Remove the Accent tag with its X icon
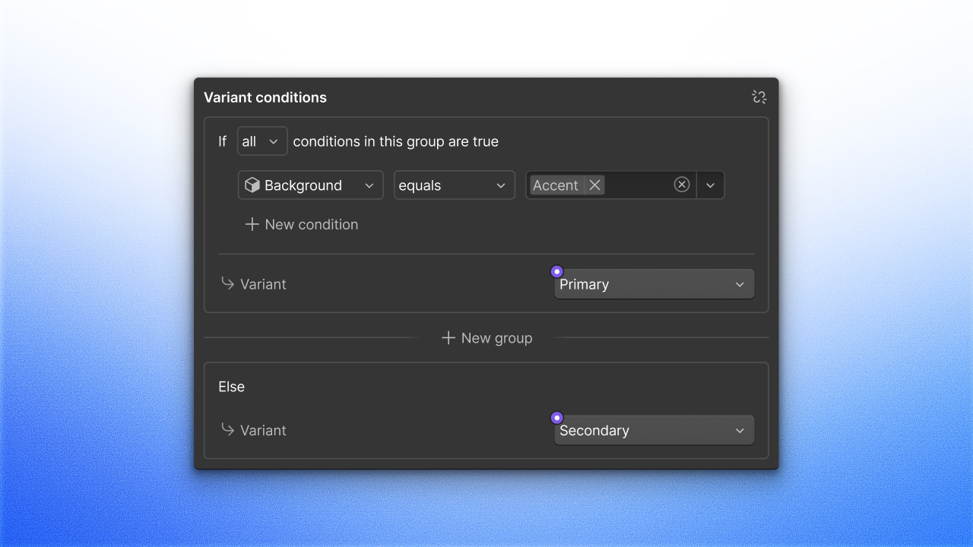This screenshot has width=973, height=547. (594, 185)
